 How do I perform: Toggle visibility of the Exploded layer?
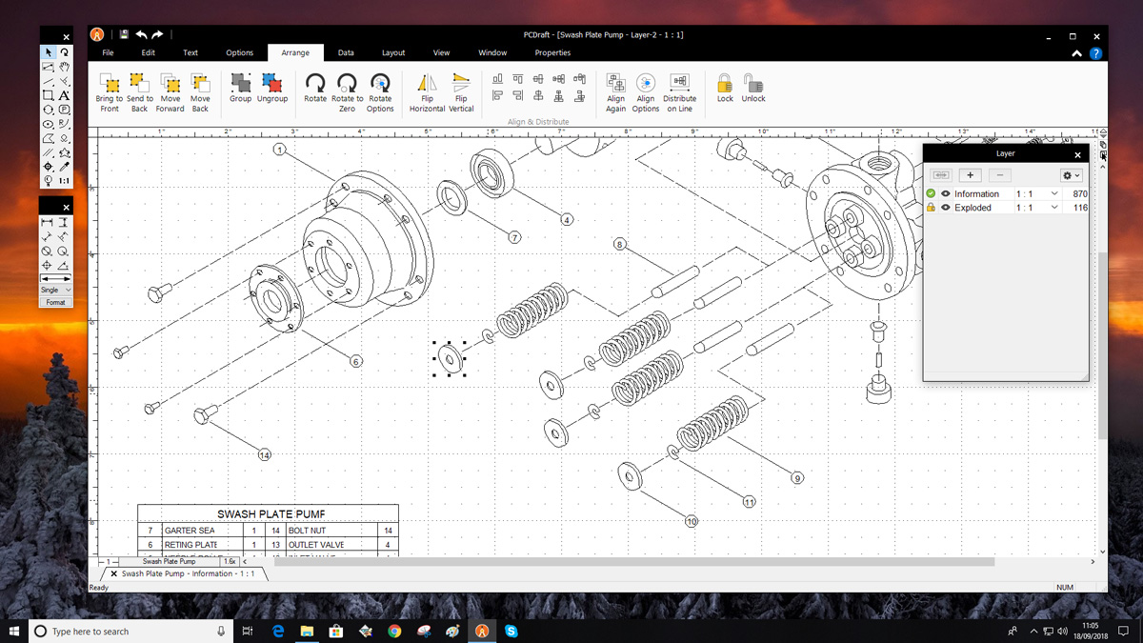[946, 208]
